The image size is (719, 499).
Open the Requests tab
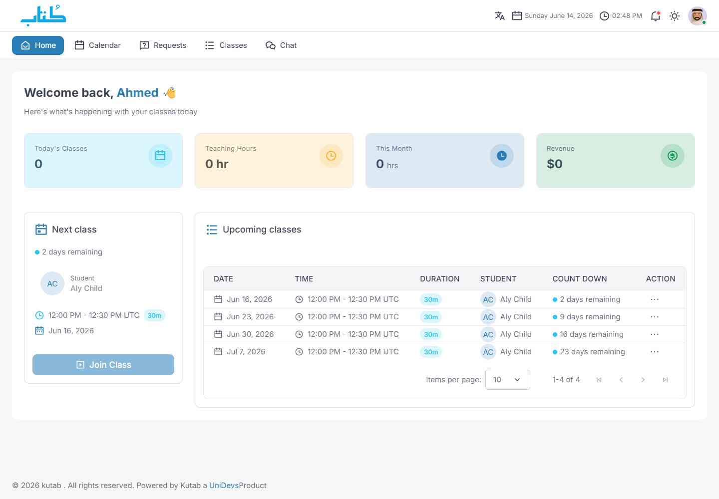(x=163, y=45)
